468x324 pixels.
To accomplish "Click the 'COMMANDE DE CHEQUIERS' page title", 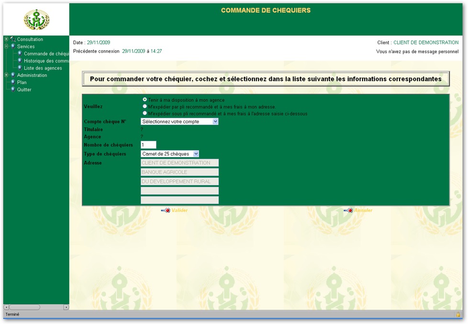I will pos(266,10).
